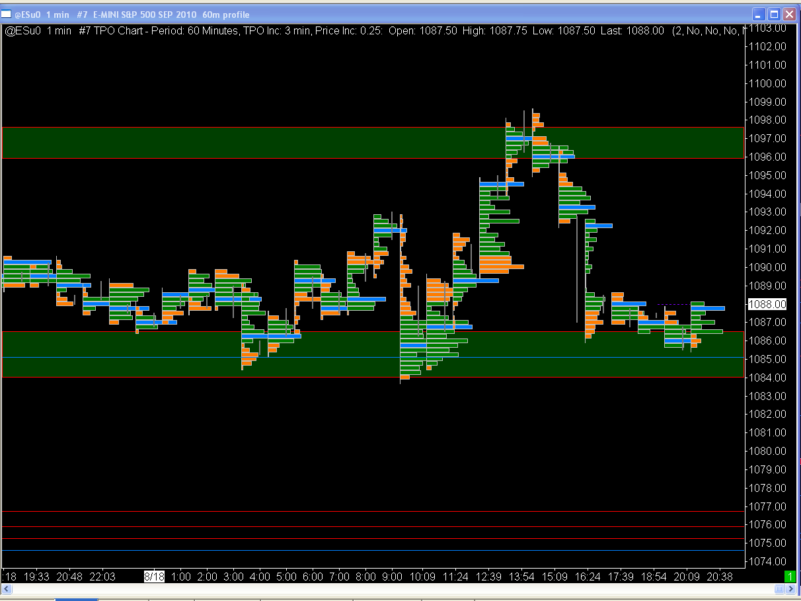Click the 1074.00 price axis label
Screen dimensions: 801x601
(x=768, y=561)
